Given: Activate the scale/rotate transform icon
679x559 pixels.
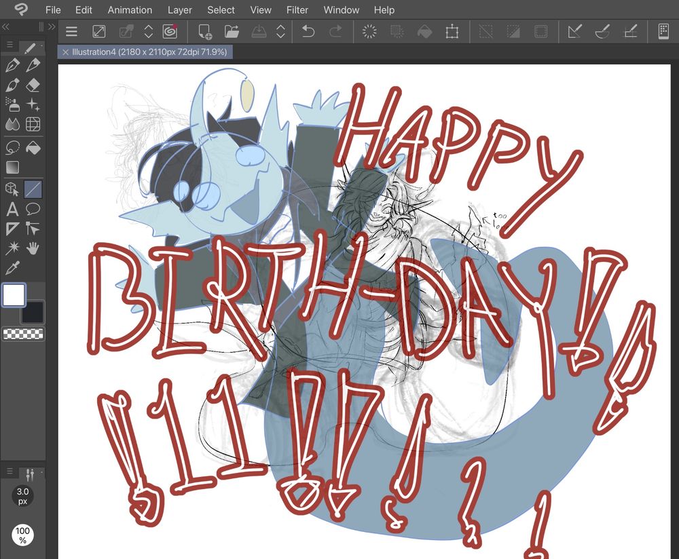Looking at the screenshot, I should click(x=452, y=32).
